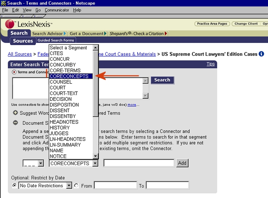Switch to Get a Document tab

click(88, 34)
